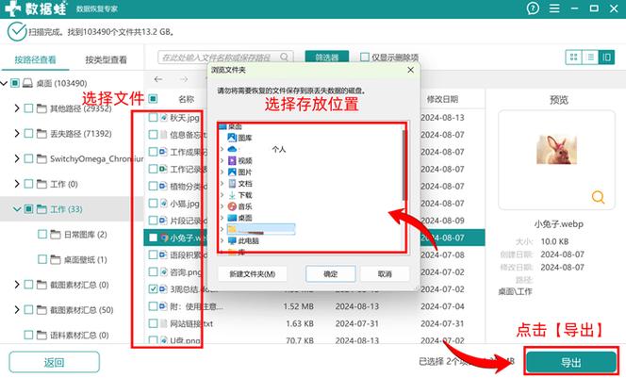Screen dimensions: 626x378
Task: Select OneDrive 个人 cloud item in dialog
Action: pyautogui.click(x=256, y=149)
